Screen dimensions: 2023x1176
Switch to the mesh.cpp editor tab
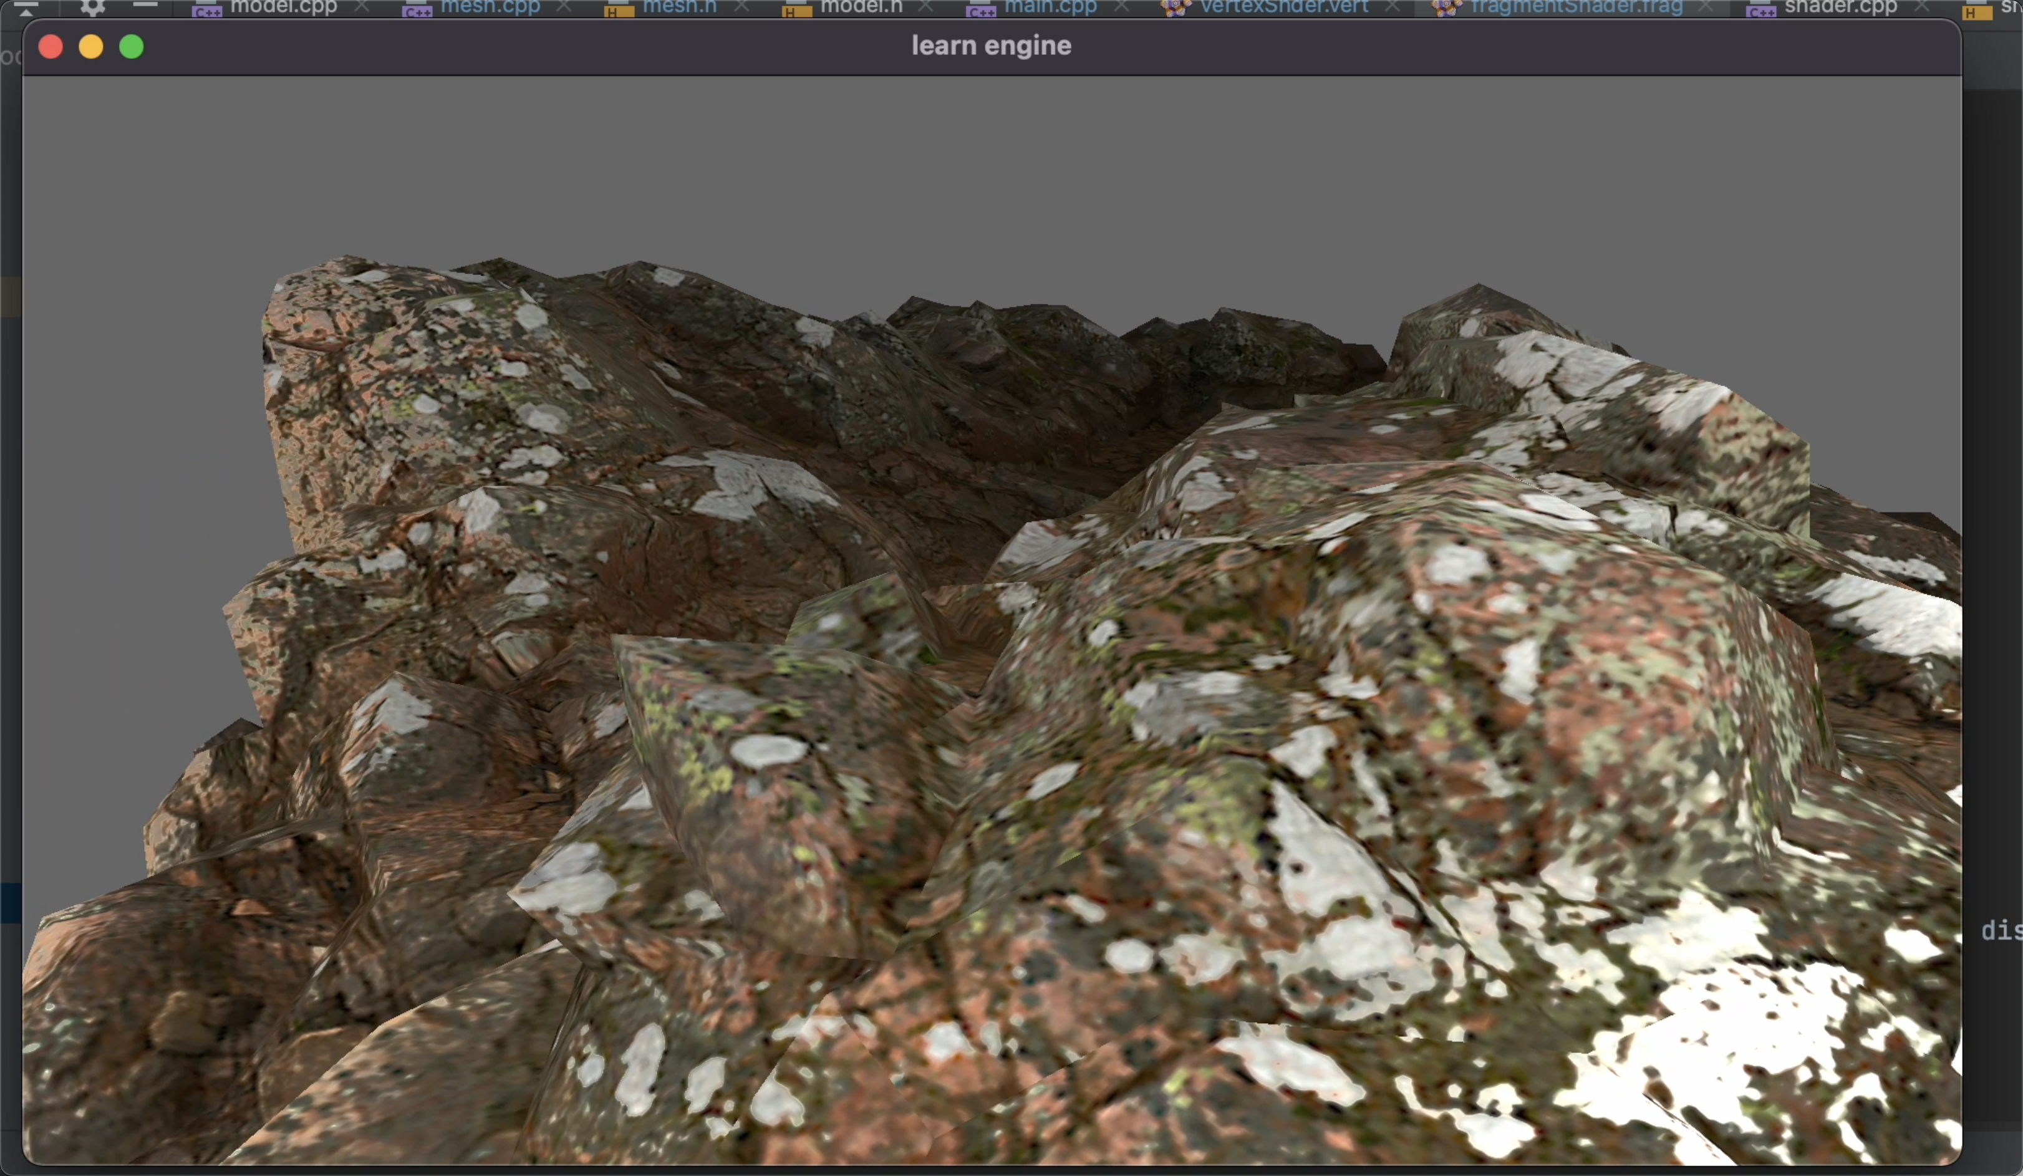(x=490, y=7)
